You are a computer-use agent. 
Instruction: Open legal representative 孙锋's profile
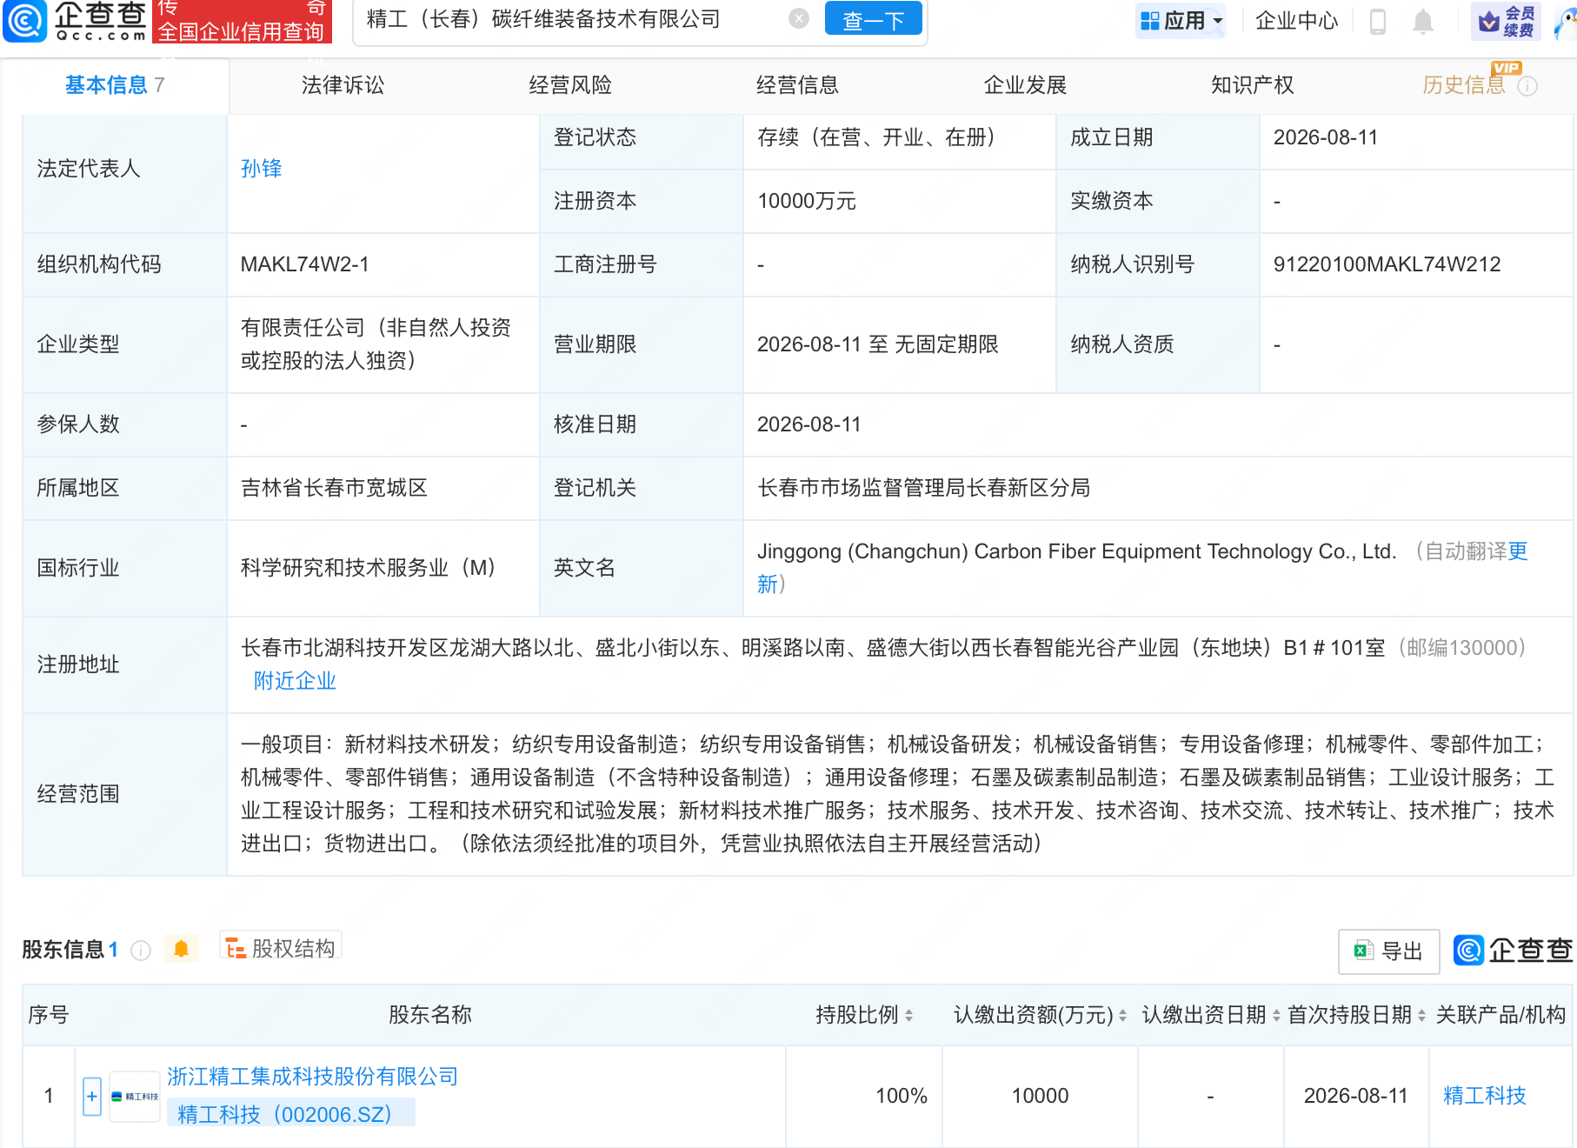click(x=261, y=169)
